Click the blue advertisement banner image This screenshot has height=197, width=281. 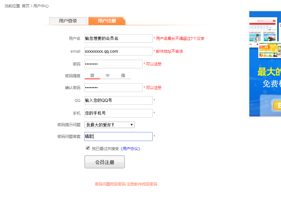pyautogui.click(x=265, y=64)
